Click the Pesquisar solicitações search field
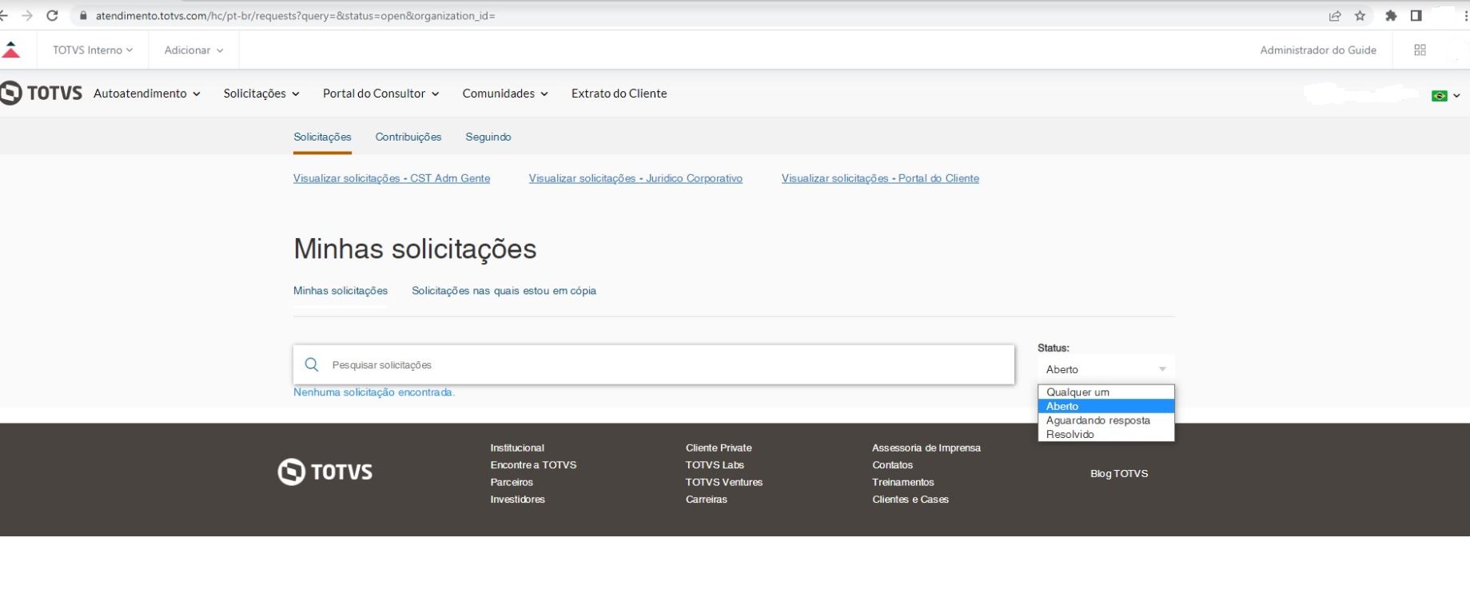 [654, 365]
